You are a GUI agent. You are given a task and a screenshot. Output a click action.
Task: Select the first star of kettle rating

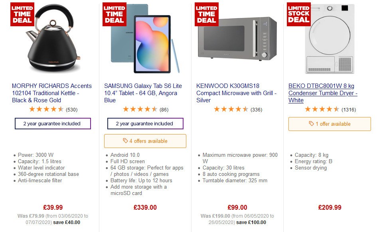[32, 109]
